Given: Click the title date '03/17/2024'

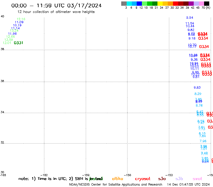Looking at the screenshot, I should pos(84,6).
